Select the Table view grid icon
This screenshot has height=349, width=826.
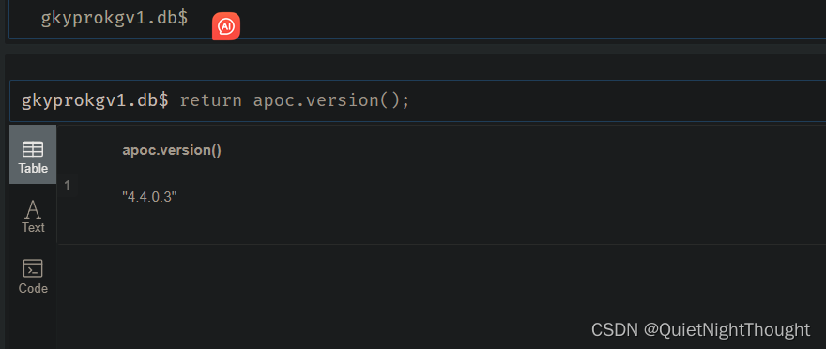pos(33,149)
